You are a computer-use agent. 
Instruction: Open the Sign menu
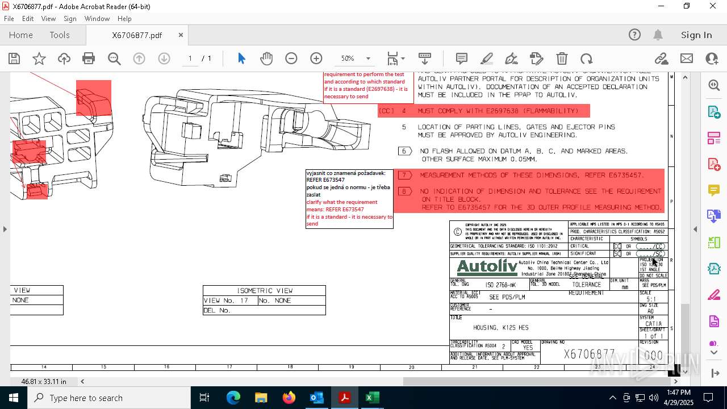70,19
